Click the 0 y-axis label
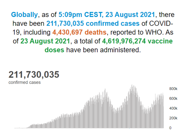 click(x=170, y=128)
